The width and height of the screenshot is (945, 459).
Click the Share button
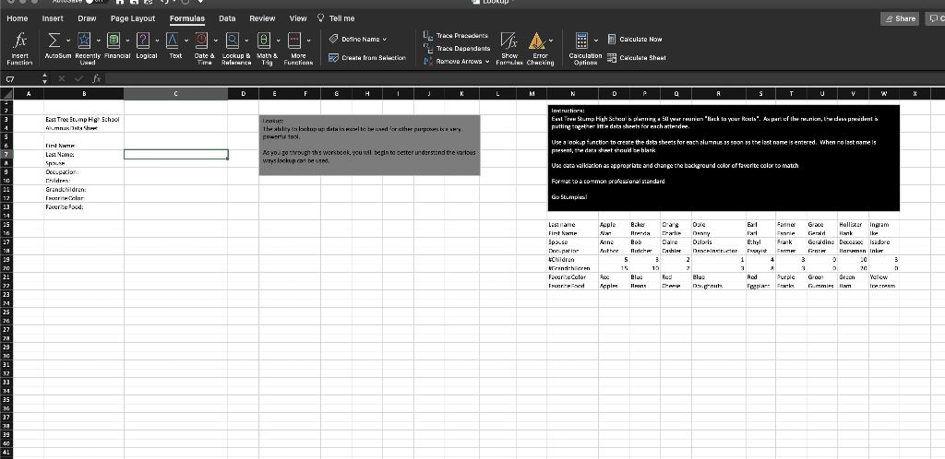[899, 18]
